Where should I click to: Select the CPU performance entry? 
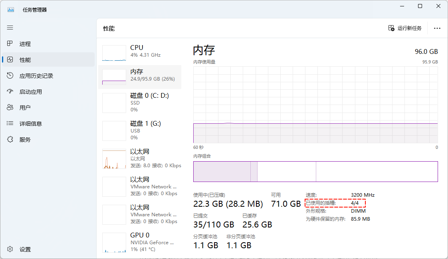pos(140,51)
